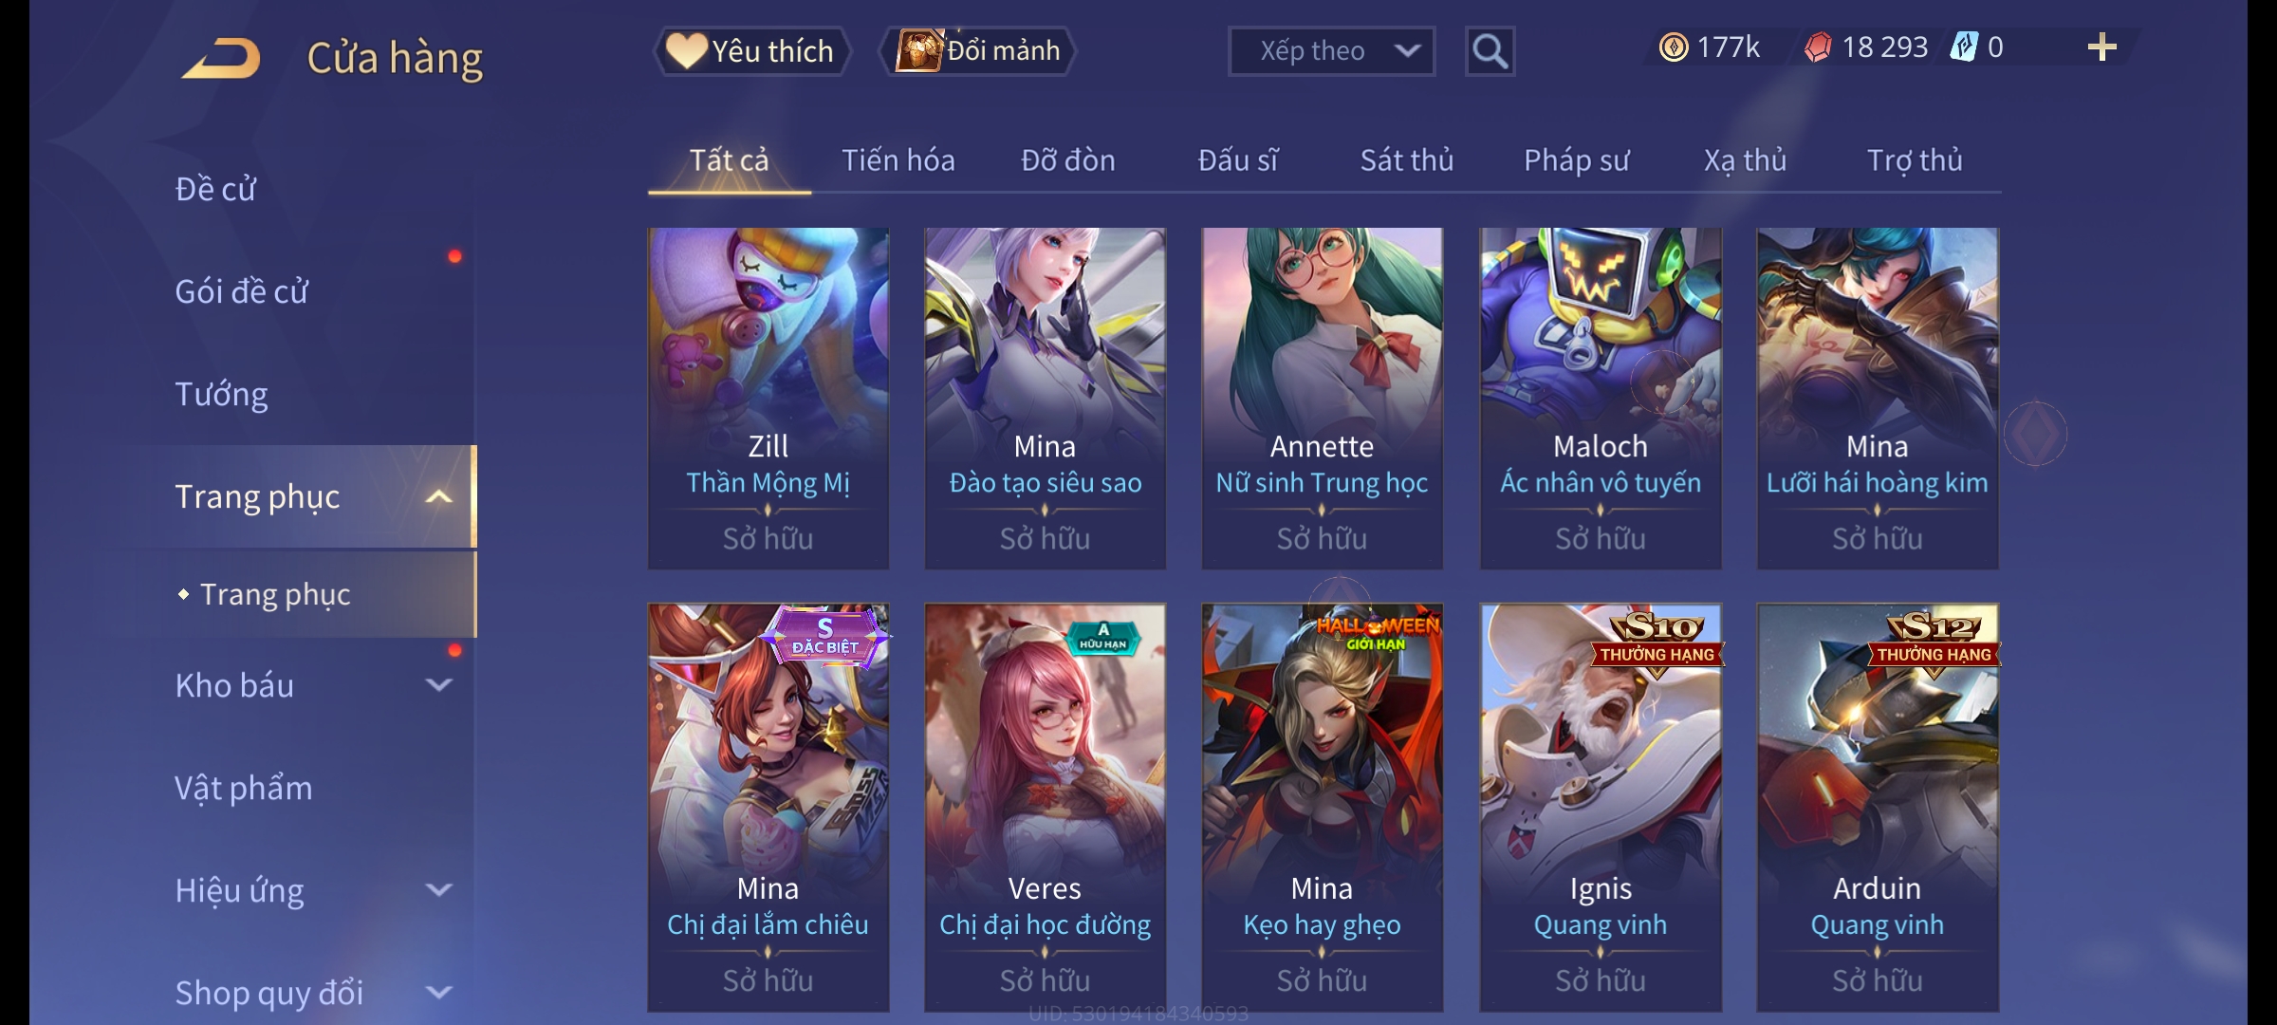Image resolution: width=2277 pixels, height=1025 pixels.
Task: Open the search magnifier icon
Action: coord(1490,51)
